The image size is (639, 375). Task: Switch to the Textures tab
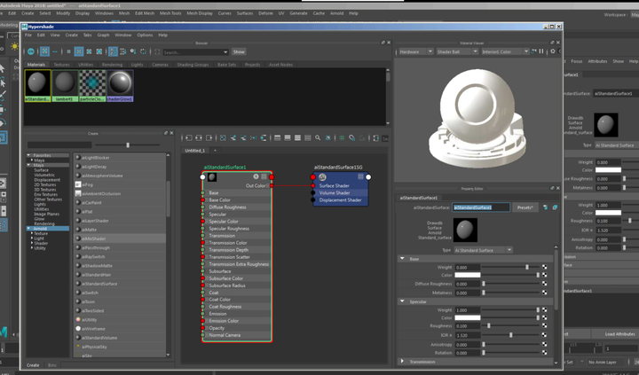(x=61, y=65)
